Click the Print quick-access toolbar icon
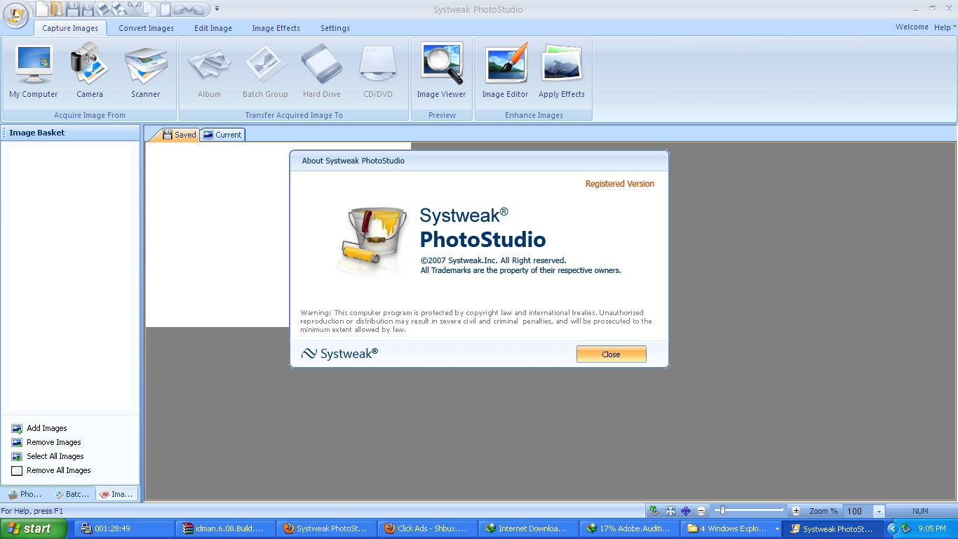The image size is (958, 539). click(x=102, y=8)
